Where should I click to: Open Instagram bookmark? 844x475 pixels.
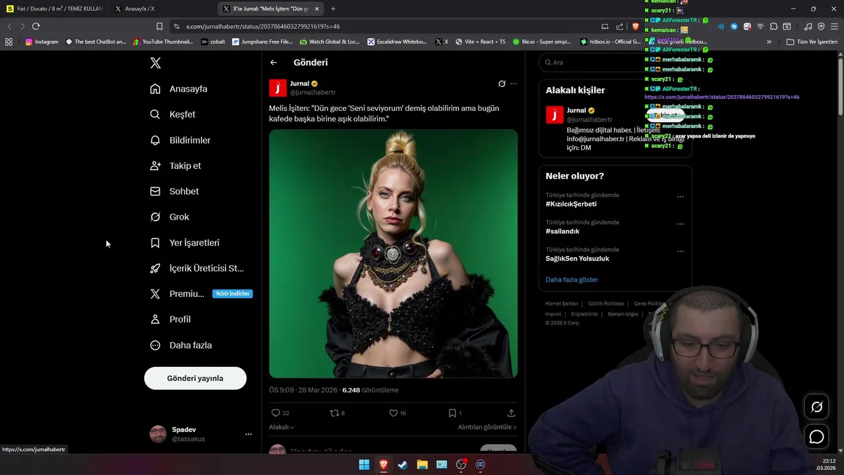(x=42, y=42)
